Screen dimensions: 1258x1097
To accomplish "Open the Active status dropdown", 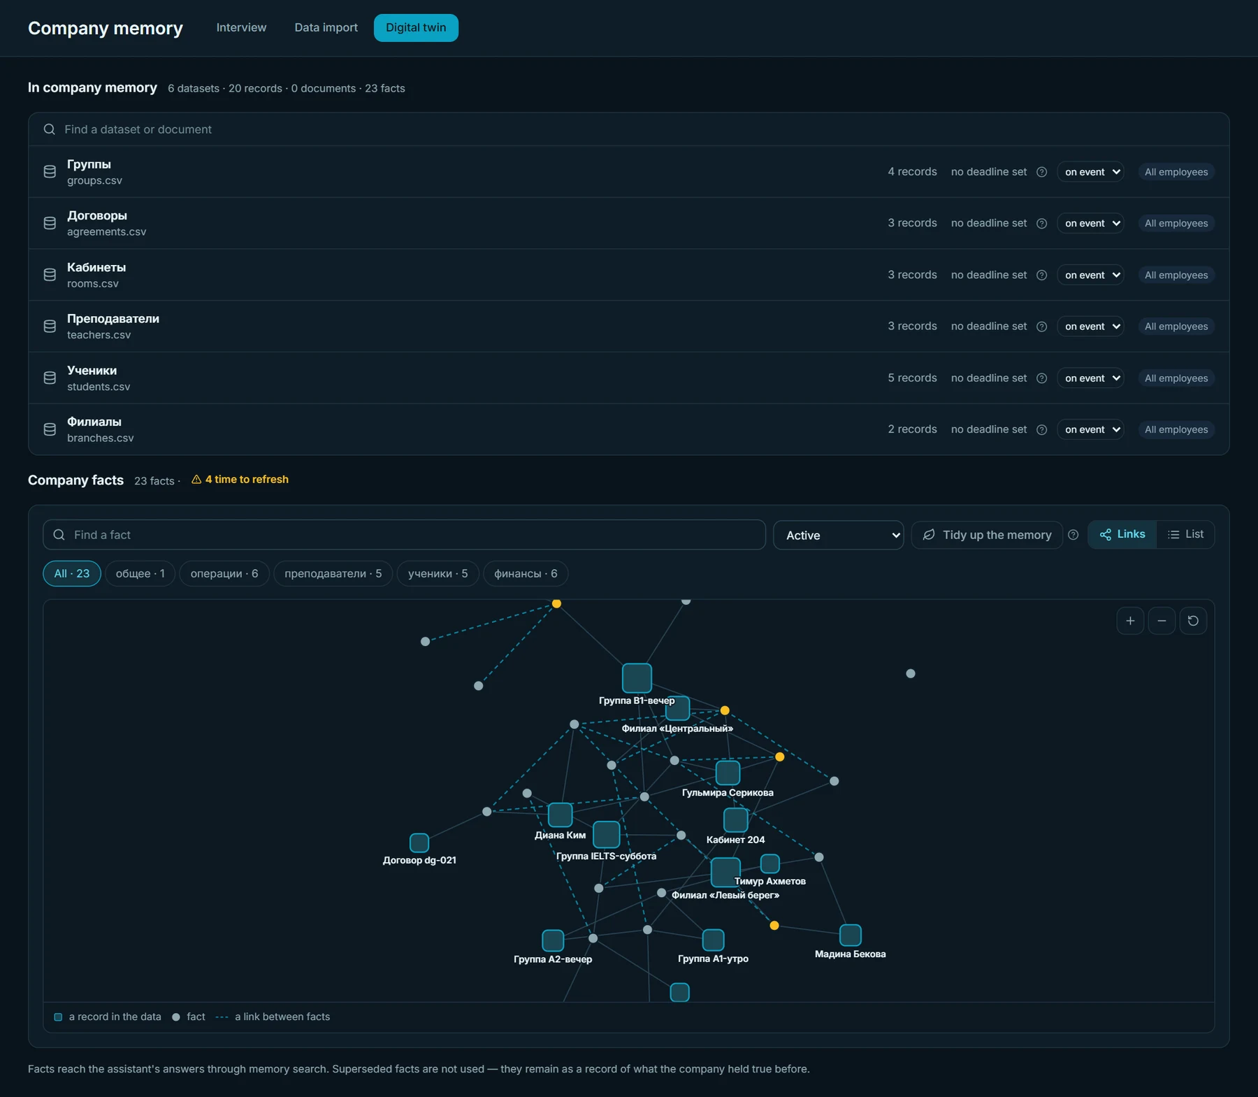I will (838, 535).
